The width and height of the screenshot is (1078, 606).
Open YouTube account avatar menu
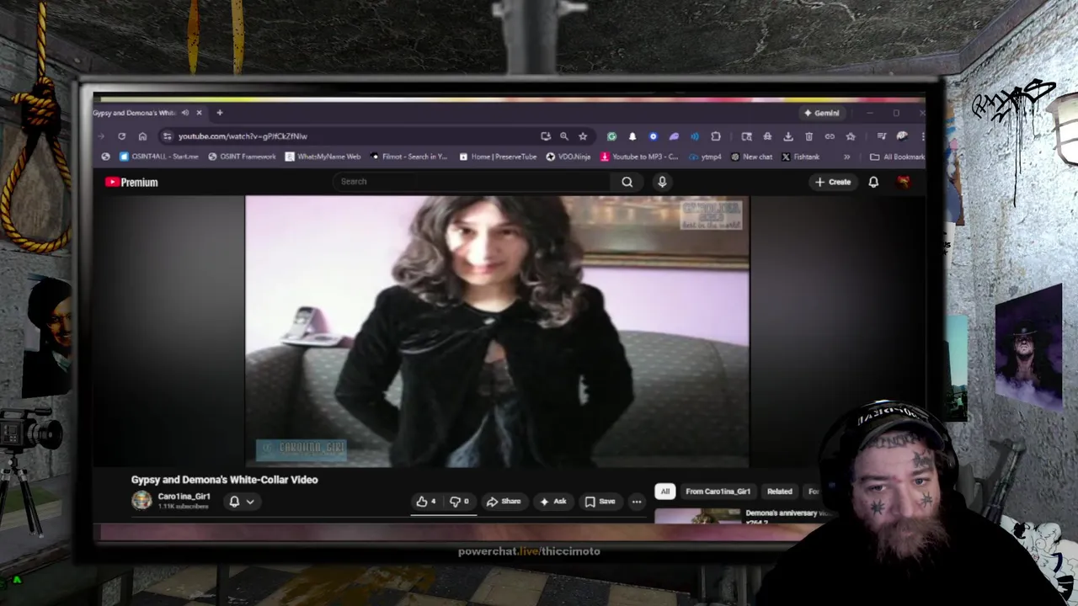903,182
